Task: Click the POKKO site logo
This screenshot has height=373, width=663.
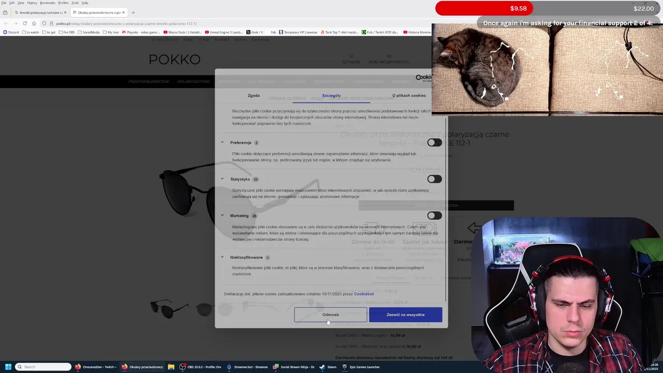Action: click(x=175, y=59)
